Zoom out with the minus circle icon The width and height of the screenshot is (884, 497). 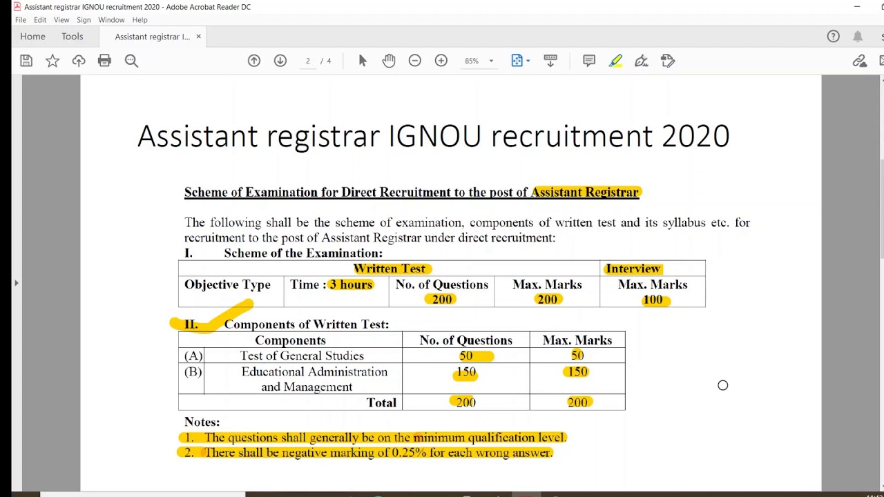click(415, 61)
